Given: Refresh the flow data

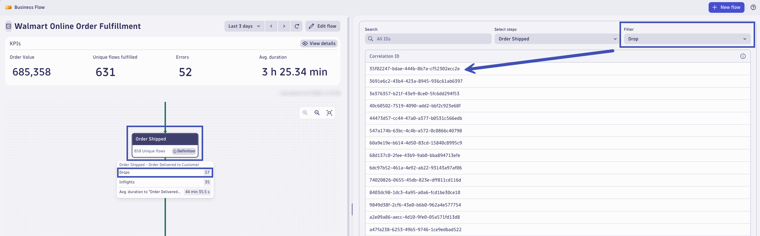Looking at the screenshot, I should [x=297, y=26].
